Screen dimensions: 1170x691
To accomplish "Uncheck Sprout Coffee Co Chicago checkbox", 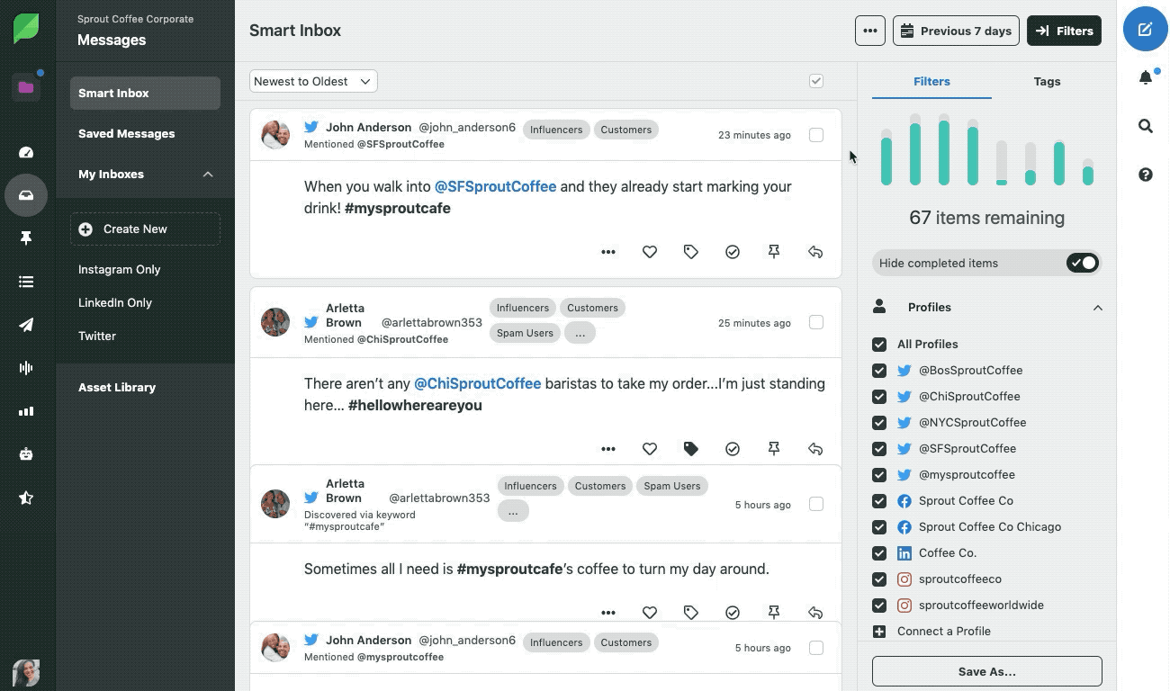I will coord(879,527).
